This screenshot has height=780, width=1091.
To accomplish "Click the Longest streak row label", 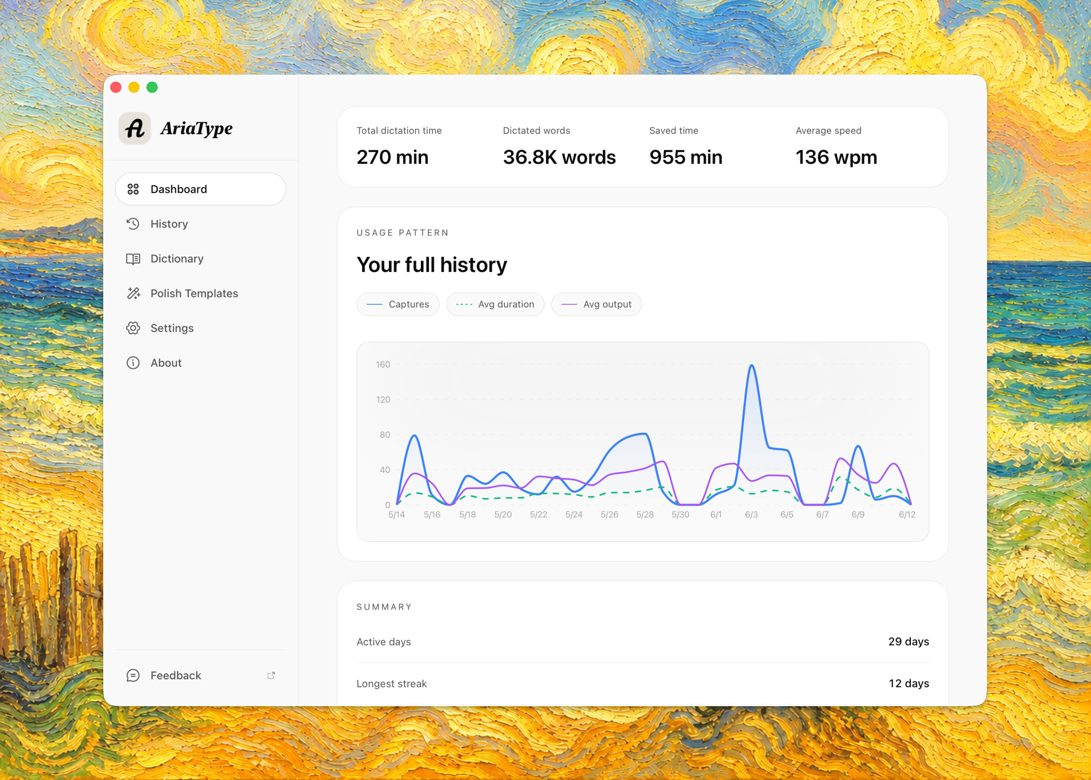I will click(391, 684).
